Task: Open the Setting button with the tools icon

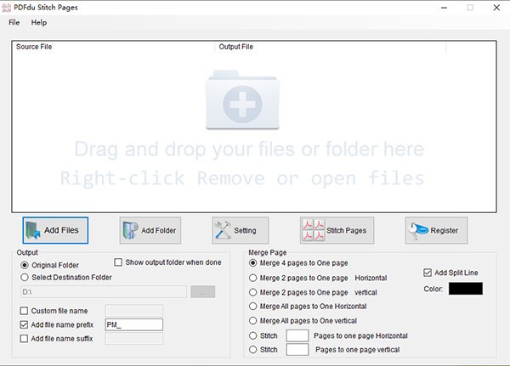Action: [241, 230]
